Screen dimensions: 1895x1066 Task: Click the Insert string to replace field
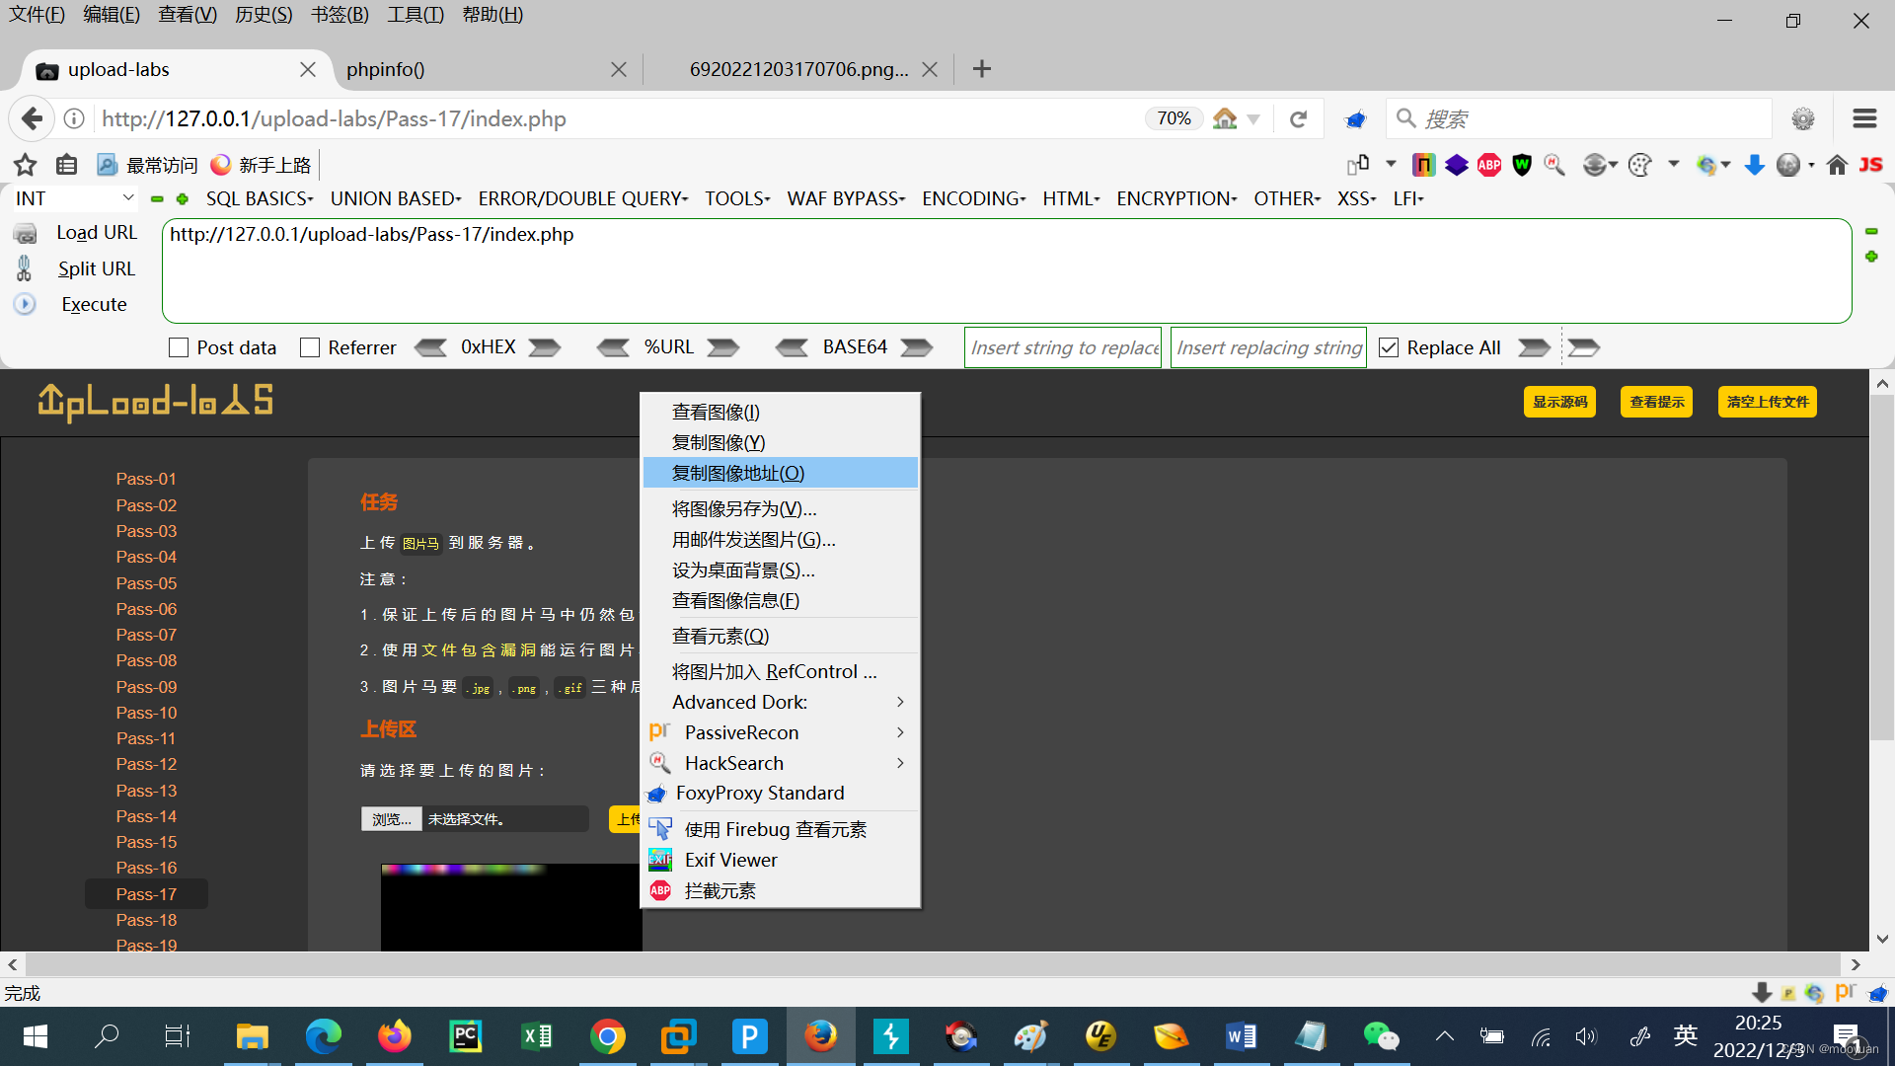point(1063,347)
